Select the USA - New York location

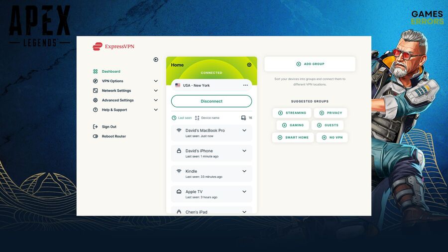tap(212, 85)
